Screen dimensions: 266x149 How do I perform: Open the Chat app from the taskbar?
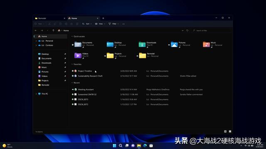coord(133,146)
